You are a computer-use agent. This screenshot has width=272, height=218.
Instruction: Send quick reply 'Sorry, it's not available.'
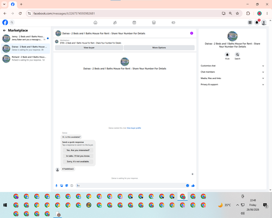(78, 161)
